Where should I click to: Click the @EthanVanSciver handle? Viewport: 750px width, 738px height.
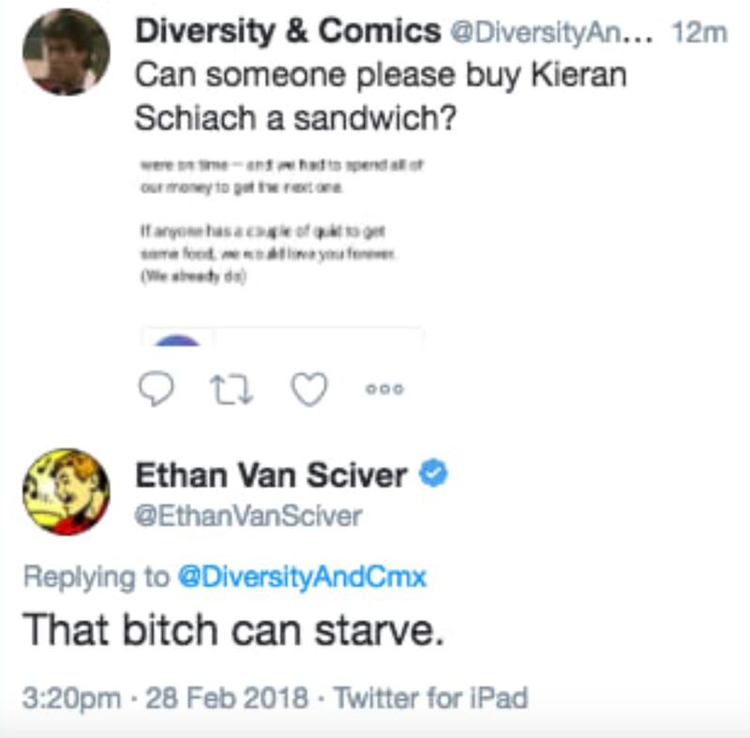point(248,516)
